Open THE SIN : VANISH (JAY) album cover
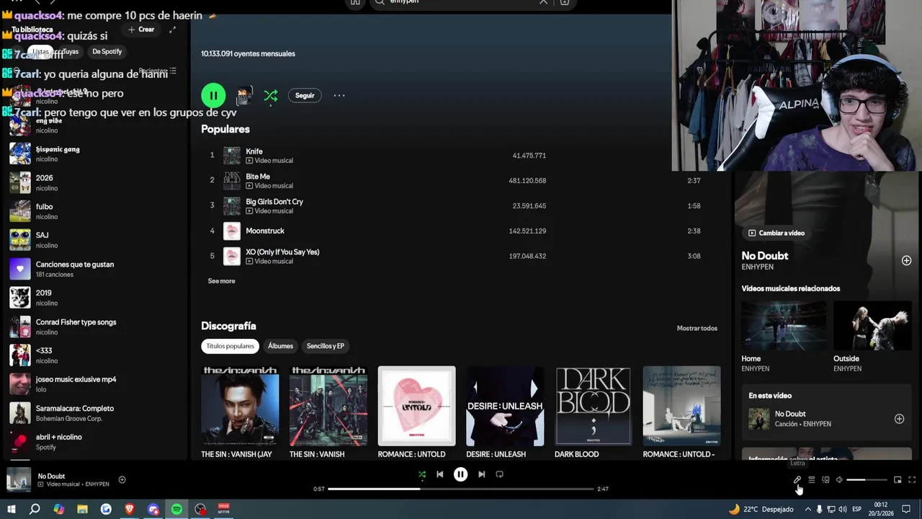The height and width of the screenshot is (519, 922). tap(240, 406)
